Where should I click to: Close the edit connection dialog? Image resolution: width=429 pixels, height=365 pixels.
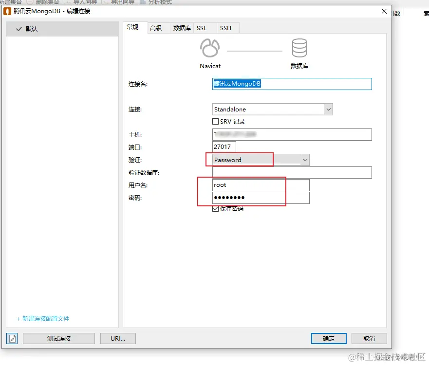[384, 11]
